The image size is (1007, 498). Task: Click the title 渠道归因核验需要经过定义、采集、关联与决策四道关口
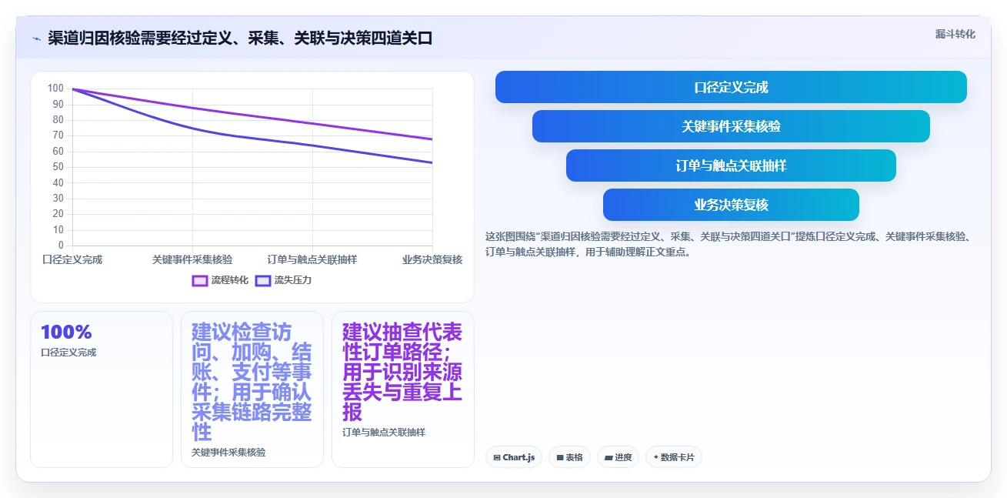[x=240, y=38]
